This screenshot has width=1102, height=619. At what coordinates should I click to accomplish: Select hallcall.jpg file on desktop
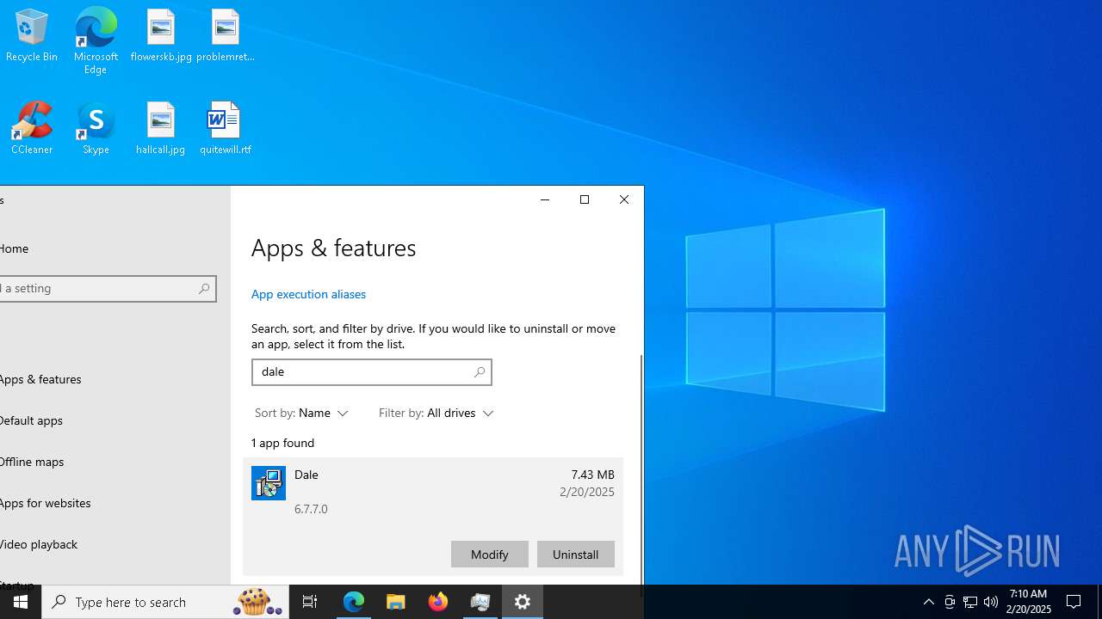(x=161, y=128)
